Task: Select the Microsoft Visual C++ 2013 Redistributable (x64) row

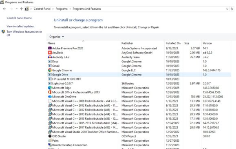Action: [139, 114]
